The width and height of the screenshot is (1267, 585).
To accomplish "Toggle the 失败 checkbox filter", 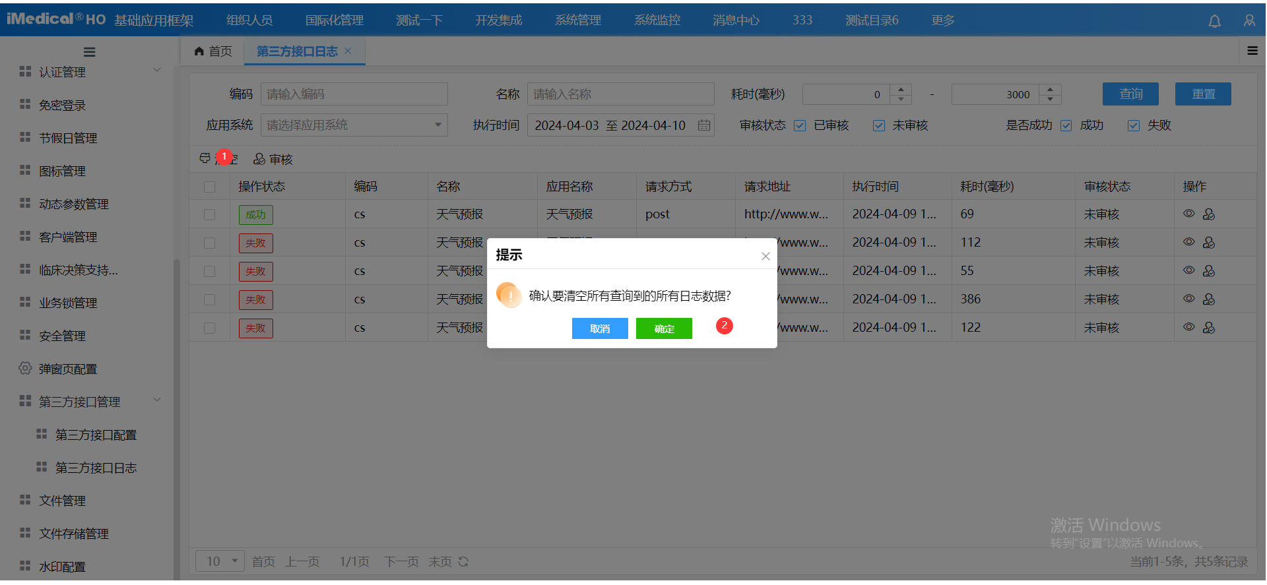I will [x=1134, y=125].
